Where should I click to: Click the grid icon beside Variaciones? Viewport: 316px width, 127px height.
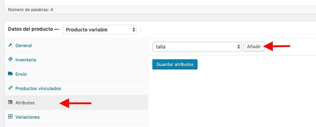click(x=10, y=117)
